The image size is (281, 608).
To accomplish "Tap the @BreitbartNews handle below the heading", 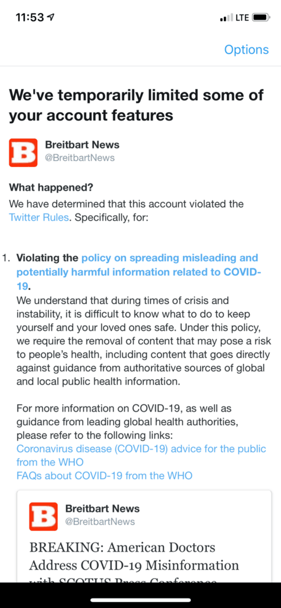I will 80,158.
